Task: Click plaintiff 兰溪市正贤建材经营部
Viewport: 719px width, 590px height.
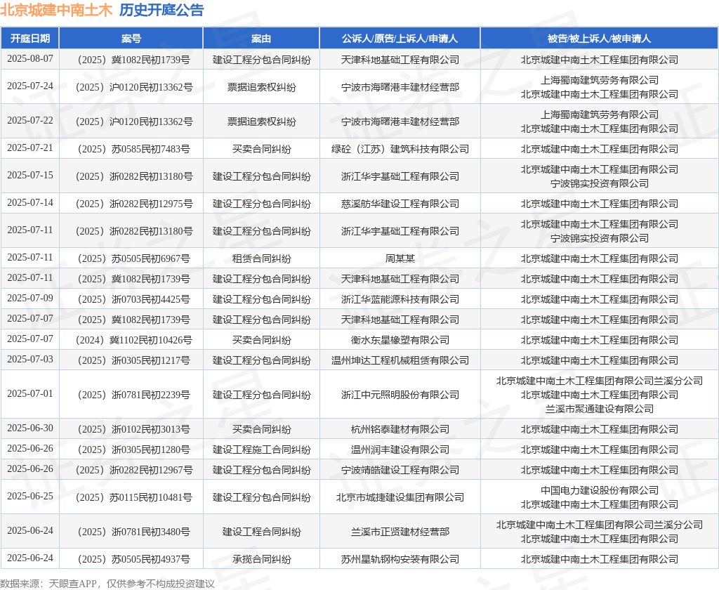Action: point(400,532)
